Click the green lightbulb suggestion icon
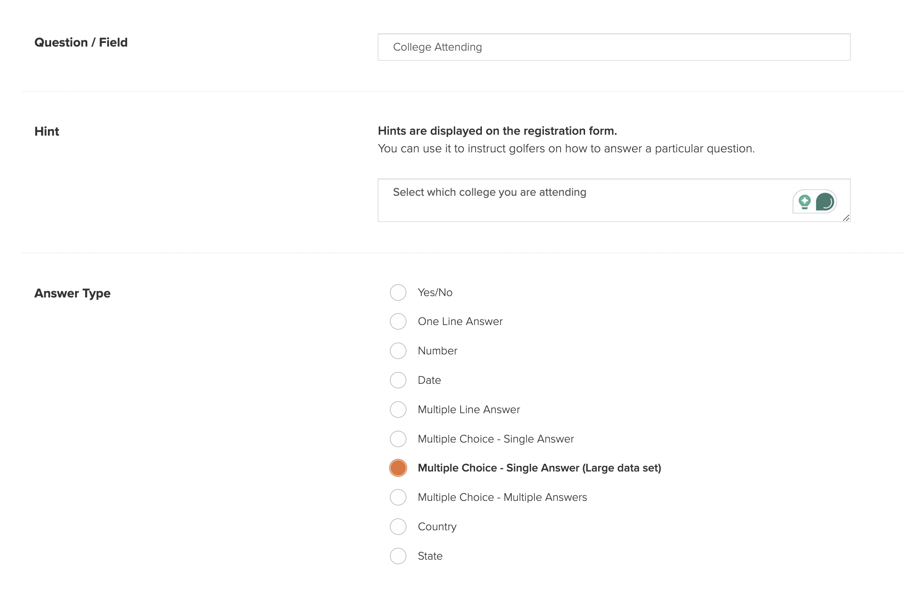 (x=804, y=202)
